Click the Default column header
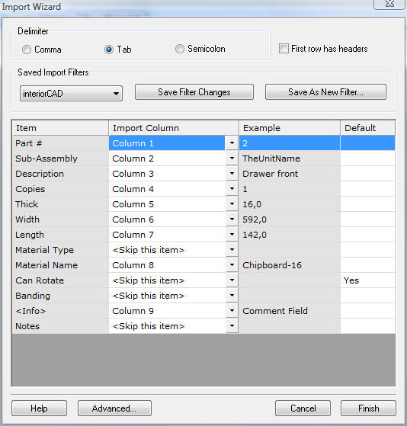The height and width of the screenshot is (426, 407). 368,128
